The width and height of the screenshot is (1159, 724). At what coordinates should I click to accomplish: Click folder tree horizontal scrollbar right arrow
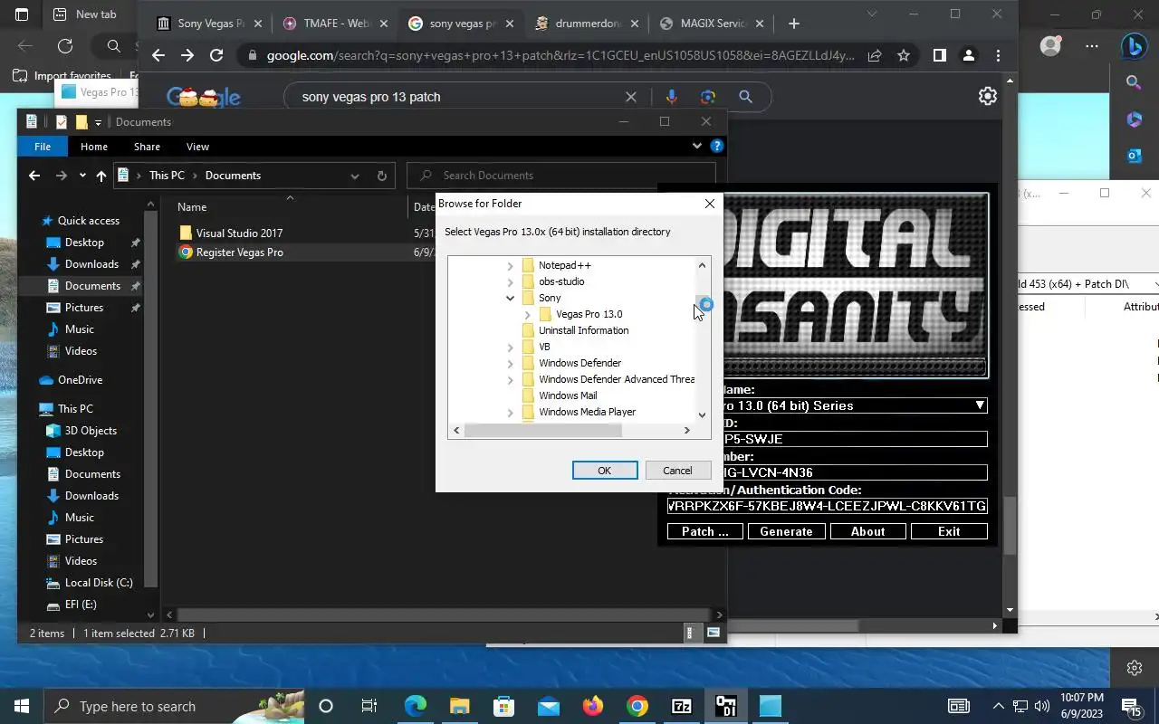tap(686, 431)
